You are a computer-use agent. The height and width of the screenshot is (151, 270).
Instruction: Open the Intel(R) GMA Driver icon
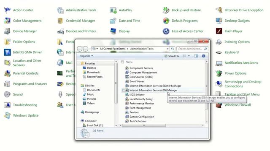point(7,52)
